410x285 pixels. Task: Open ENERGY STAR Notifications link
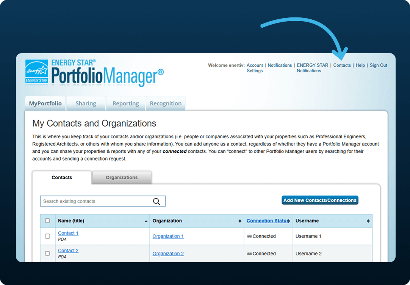coord(312,68)
